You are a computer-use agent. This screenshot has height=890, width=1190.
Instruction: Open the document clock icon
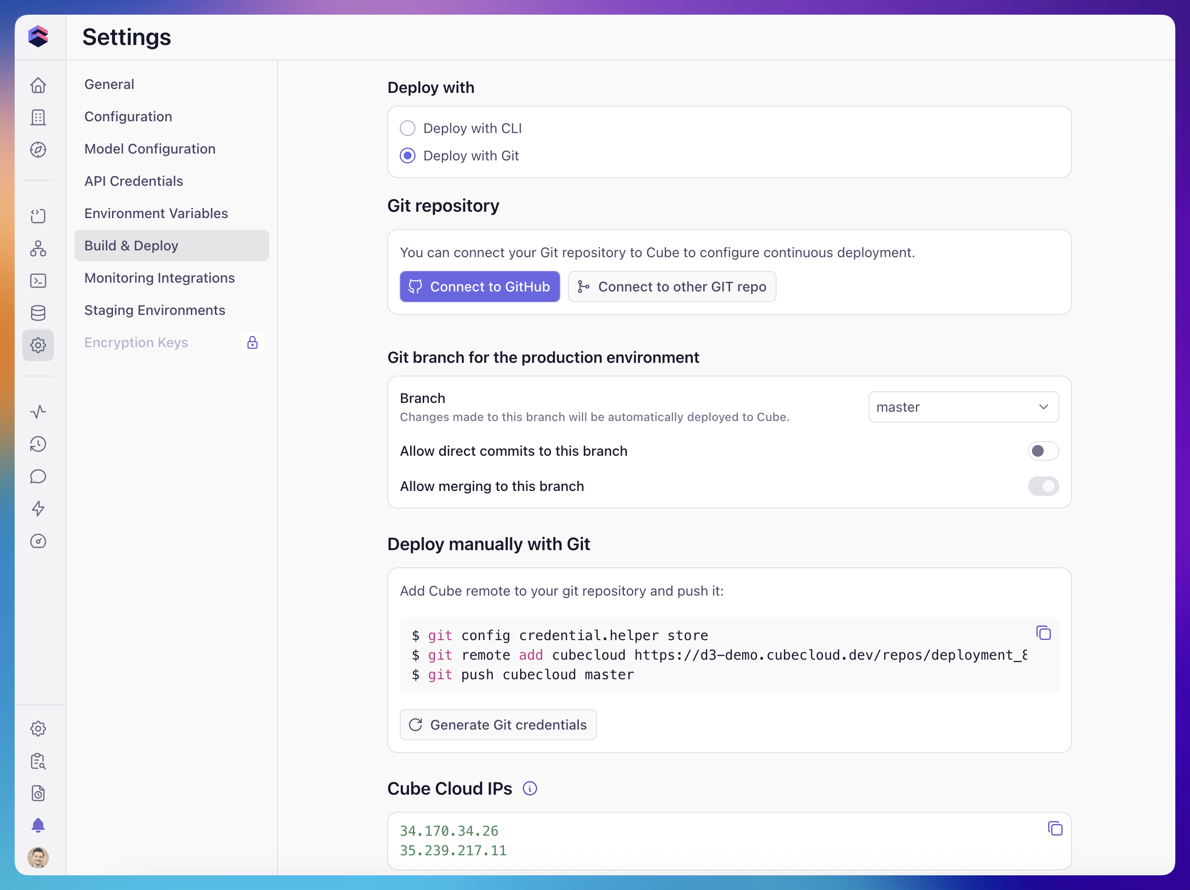tap(38, 793)
